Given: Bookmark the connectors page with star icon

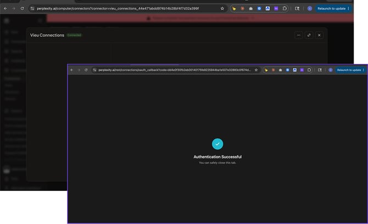Looking at the screenshot, I should click(222, 8).
